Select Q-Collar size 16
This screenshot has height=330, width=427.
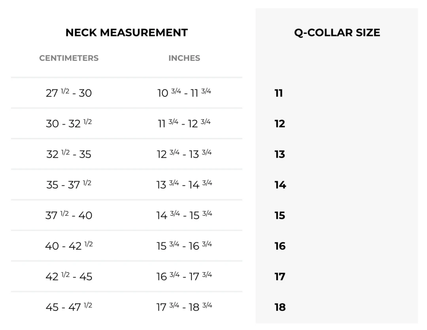[280, 246]
